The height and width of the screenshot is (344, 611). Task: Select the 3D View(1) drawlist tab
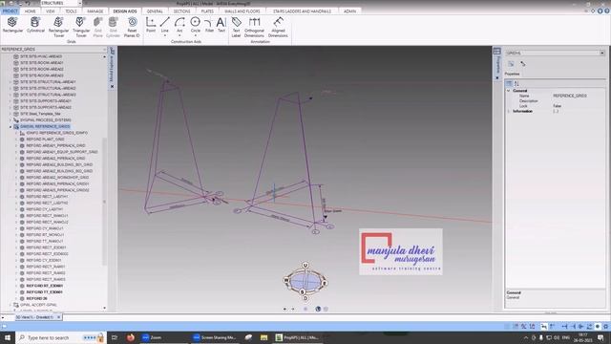pos(34,317)
